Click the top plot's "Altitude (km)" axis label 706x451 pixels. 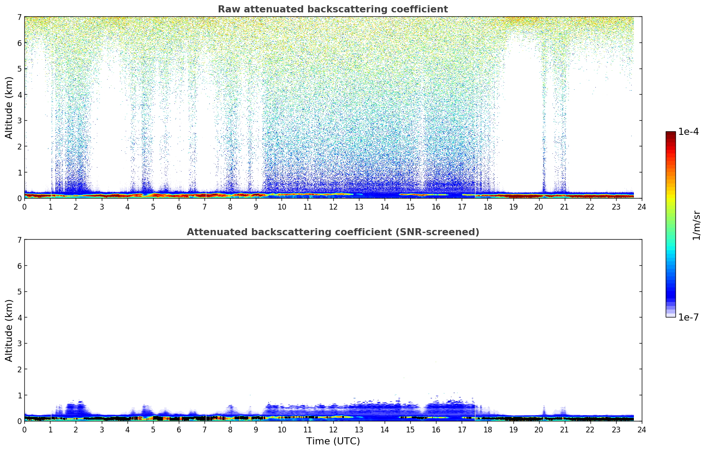[x=9, y=107]
